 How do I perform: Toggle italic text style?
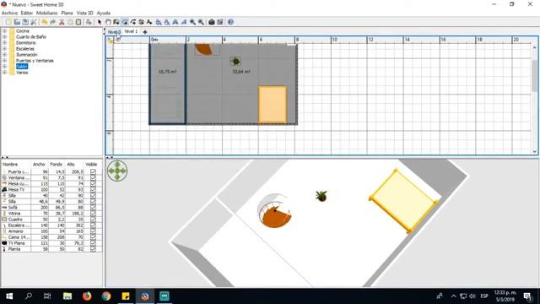click(184, 22)
